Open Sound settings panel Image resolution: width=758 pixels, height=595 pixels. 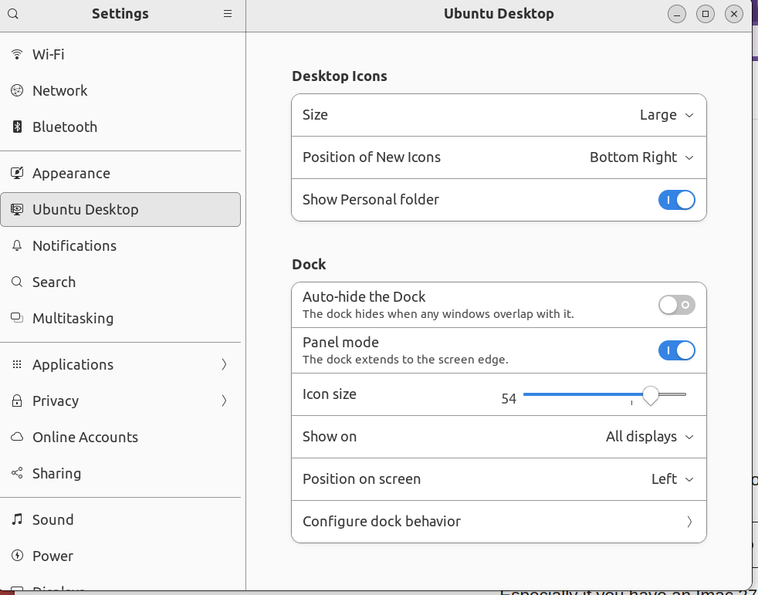click(x=120, y=519)
